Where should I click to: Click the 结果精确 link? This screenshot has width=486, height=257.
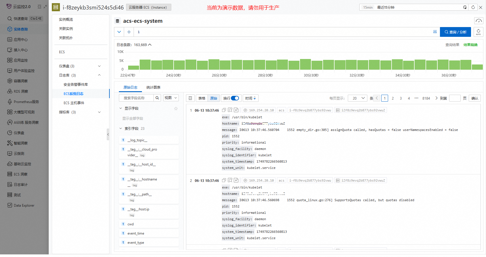(470, 45)
